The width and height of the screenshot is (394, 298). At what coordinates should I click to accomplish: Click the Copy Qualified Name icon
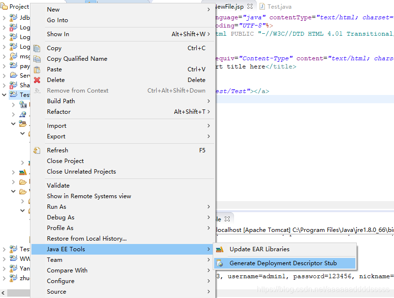click(38, 58)
